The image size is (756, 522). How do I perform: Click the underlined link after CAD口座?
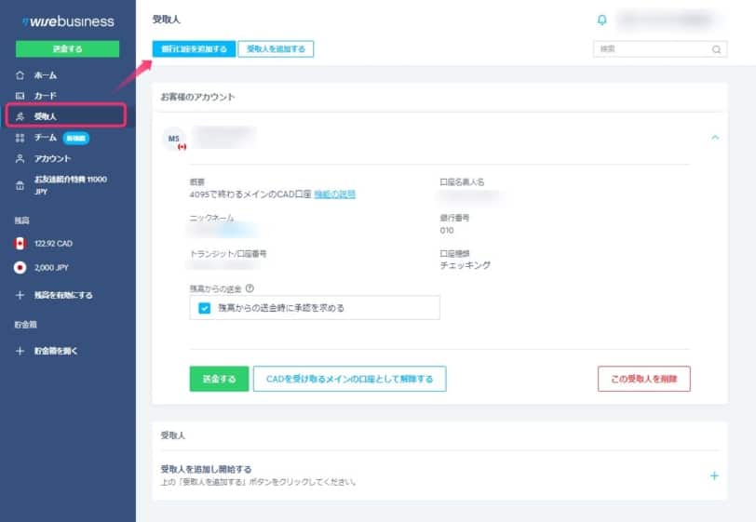point(334,194)
